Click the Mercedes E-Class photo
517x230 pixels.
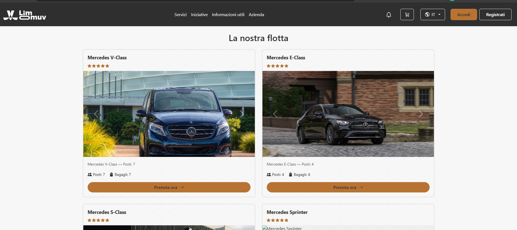348,114
